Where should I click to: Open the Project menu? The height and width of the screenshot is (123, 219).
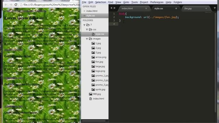pyautogui.click(x=144, y=2)
